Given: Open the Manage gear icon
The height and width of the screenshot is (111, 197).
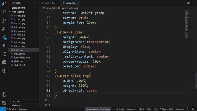Looking at the screenshot, I should point(4,103).
